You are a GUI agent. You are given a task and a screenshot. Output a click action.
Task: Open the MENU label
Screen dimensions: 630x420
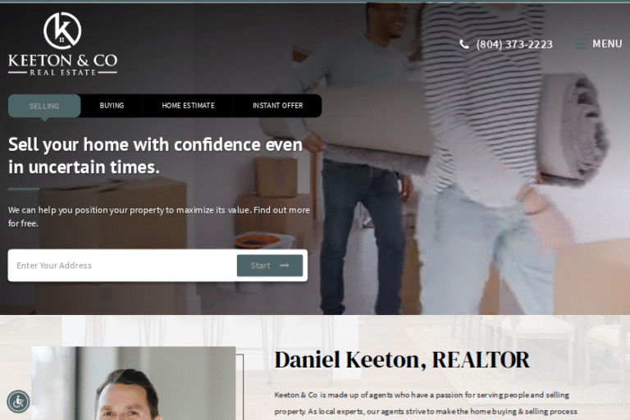point(607,43)
